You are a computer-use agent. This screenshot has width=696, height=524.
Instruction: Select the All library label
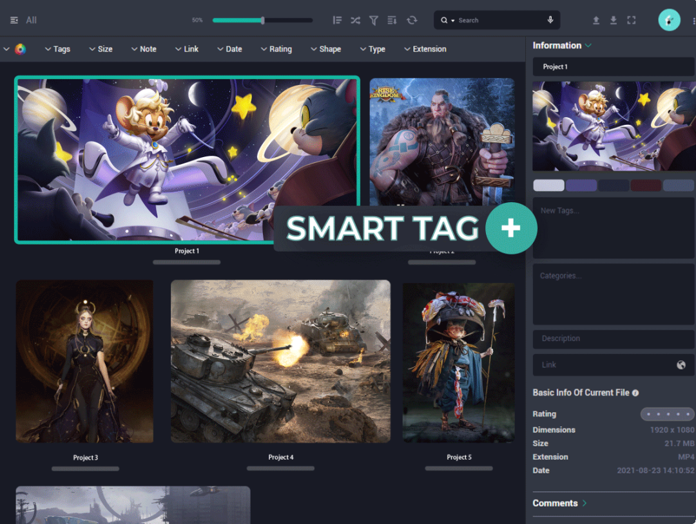point(31,20)
